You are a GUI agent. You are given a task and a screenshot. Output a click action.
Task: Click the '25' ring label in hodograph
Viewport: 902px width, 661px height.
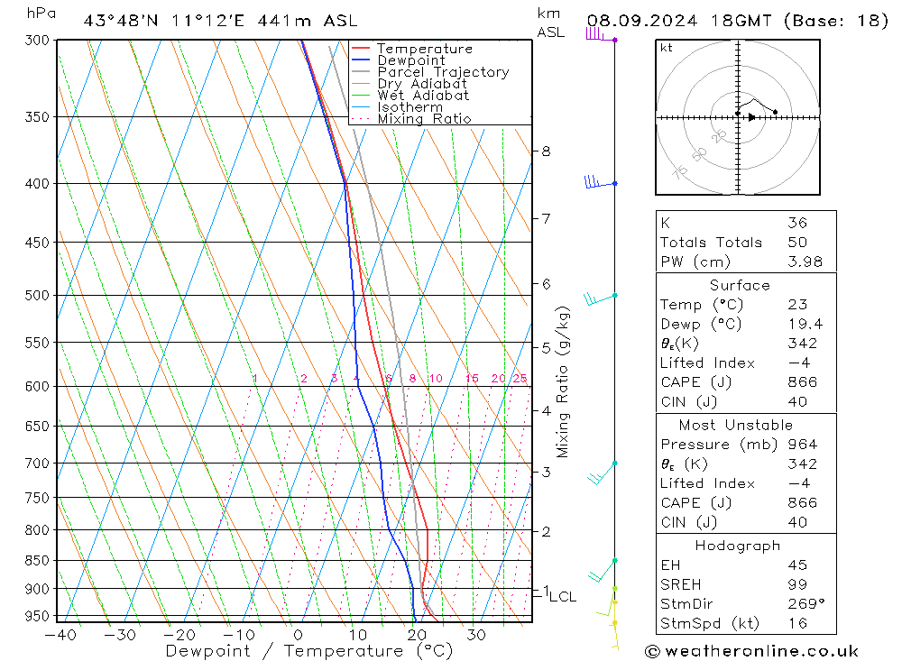coord(719,136)
